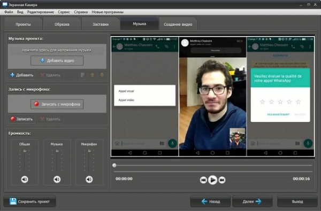
Task: Mute the Общая volume speaker icon
Action: [x=25, y=179]
